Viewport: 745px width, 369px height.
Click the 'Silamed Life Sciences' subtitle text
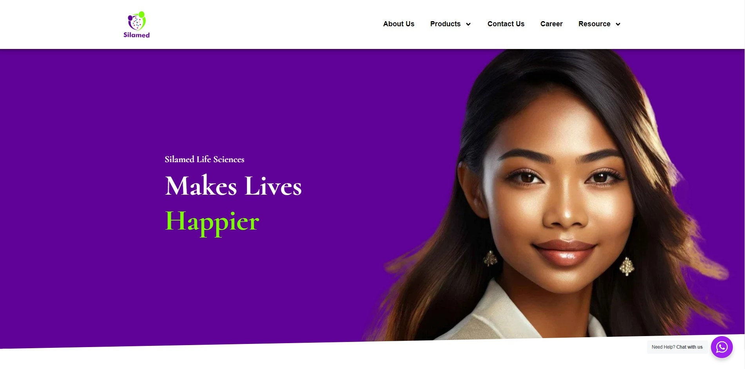tap(204, 159)
